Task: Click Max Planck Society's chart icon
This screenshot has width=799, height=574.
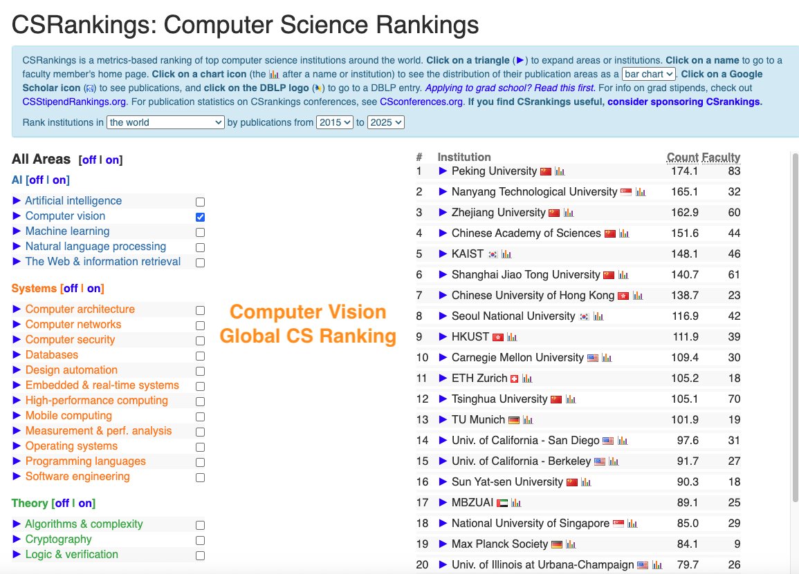Action: tap(571, 544)
